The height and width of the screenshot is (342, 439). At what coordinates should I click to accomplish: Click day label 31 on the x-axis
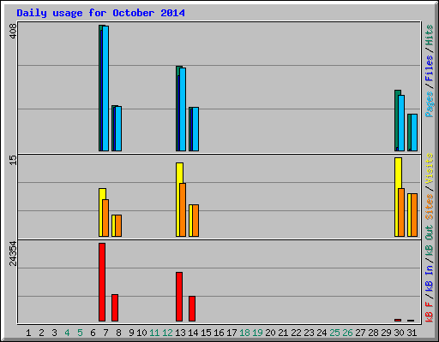coord(412,333)
